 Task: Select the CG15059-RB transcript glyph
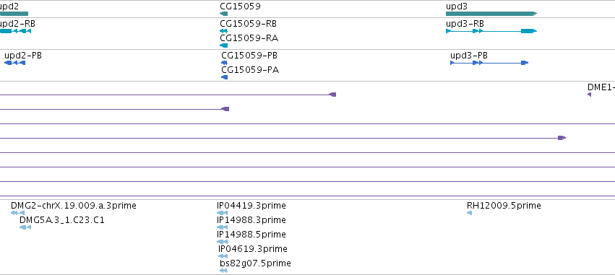[x=223, y=31]
